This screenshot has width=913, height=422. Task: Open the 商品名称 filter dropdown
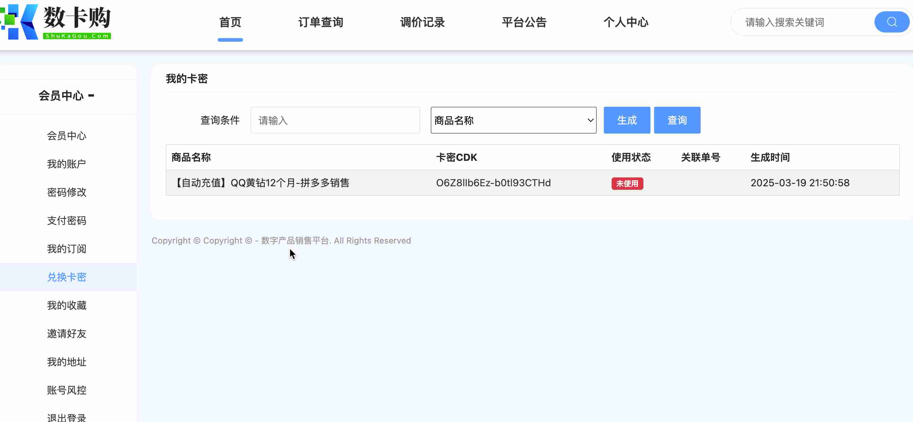[x=513, y=120]
